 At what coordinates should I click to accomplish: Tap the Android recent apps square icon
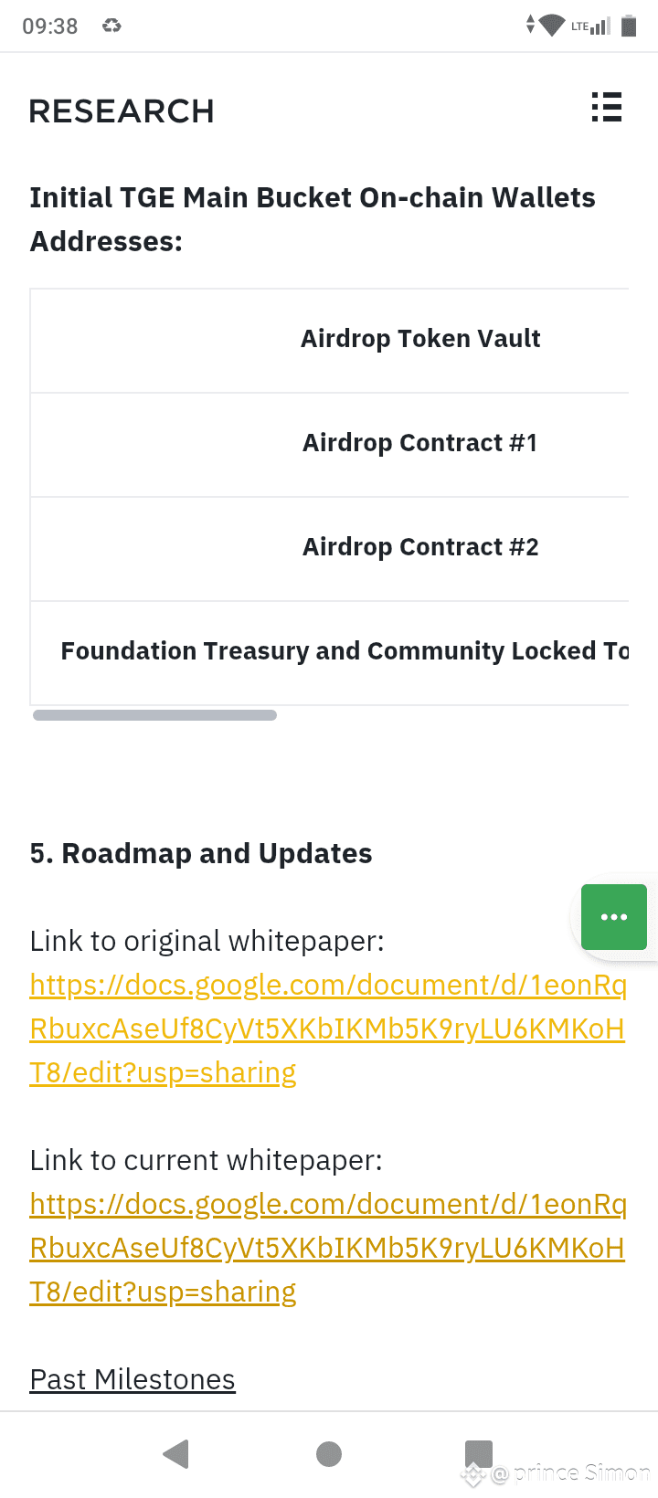(x=479, y=1454)
